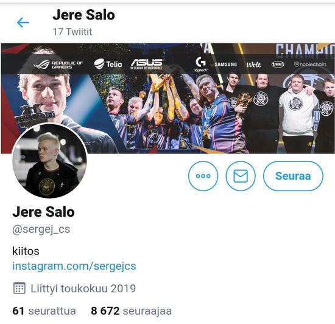Open direct message via envelope icon

point(241,176)
